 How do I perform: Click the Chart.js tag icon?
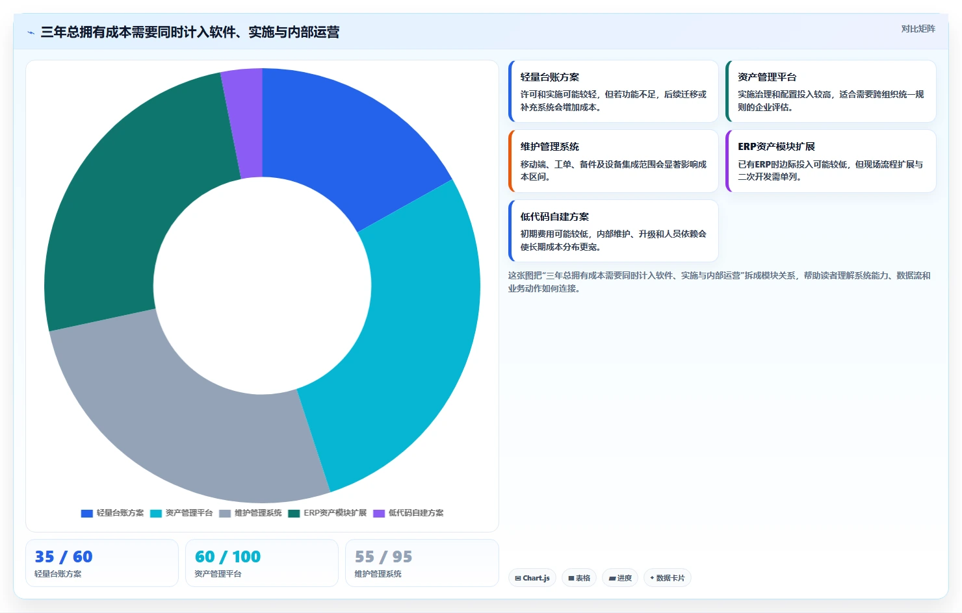[x=518, y=578]
